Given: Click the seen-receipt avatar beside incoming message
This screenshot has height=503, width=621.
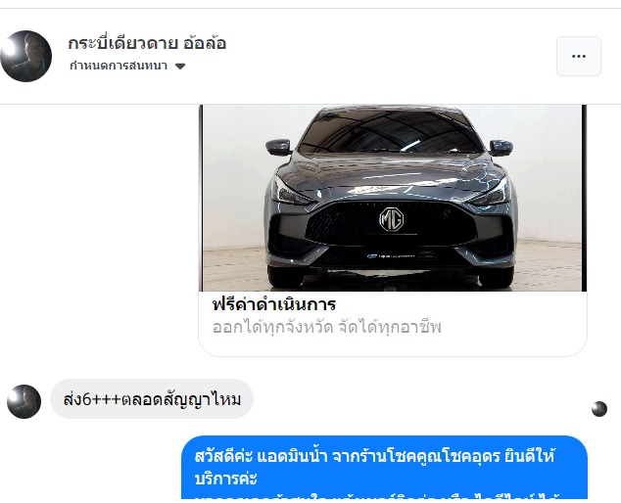Looking at the screenshot, I should (x=599, y=409).
